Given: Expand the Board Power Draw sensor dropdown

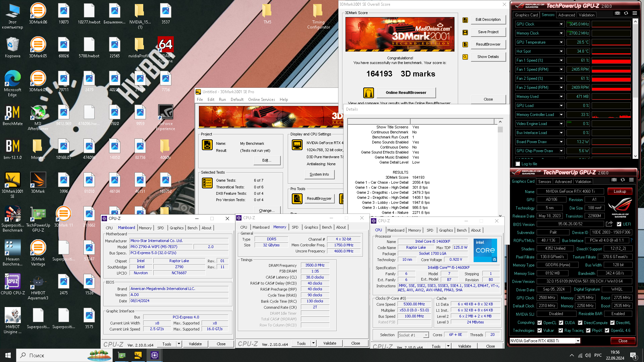Looking at the screenshot, I should click(561, 142).
